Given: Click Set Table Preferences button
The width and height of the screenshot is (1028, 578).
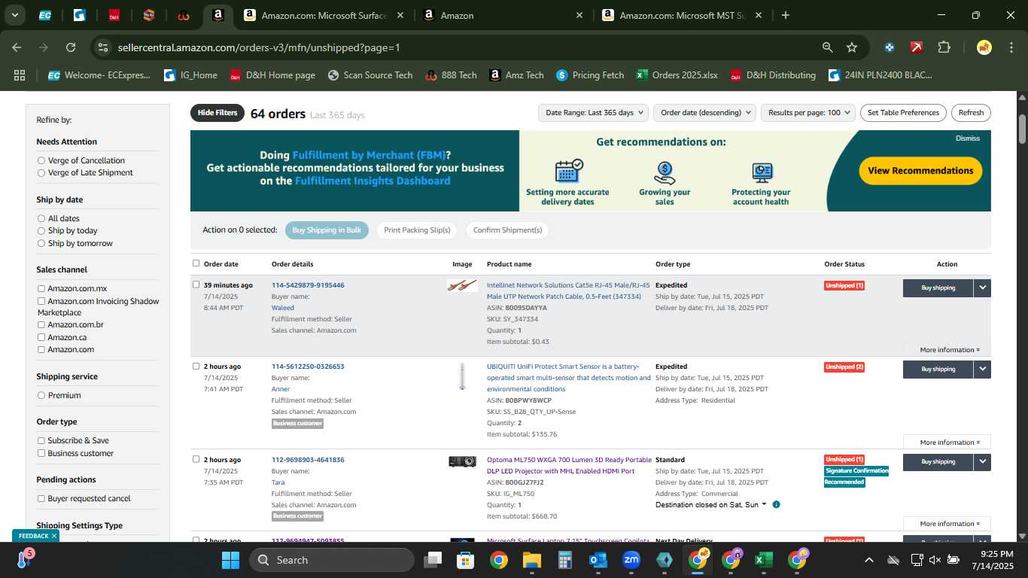Looking at the screenshot, I should coord(903,113).
